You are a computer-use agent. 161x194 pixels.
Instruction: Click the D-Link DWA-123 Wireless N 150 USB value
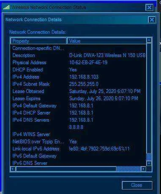tap(107, 55)
